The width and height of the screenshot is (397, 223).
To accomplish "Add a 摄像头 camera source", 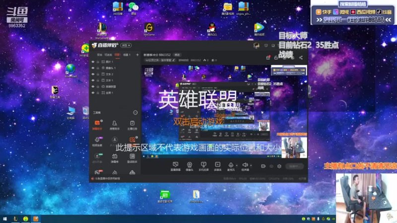I will [190, 167].
